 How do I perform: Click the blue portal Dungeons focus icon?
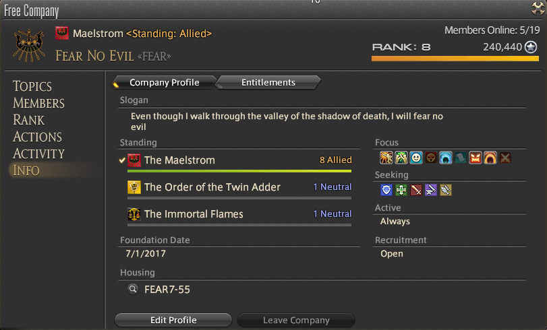click(445, 158)
